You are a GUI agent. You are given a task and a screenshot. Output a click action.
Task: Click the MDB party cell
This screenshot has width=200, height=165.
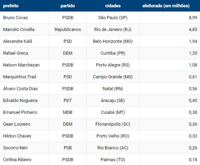68,112
